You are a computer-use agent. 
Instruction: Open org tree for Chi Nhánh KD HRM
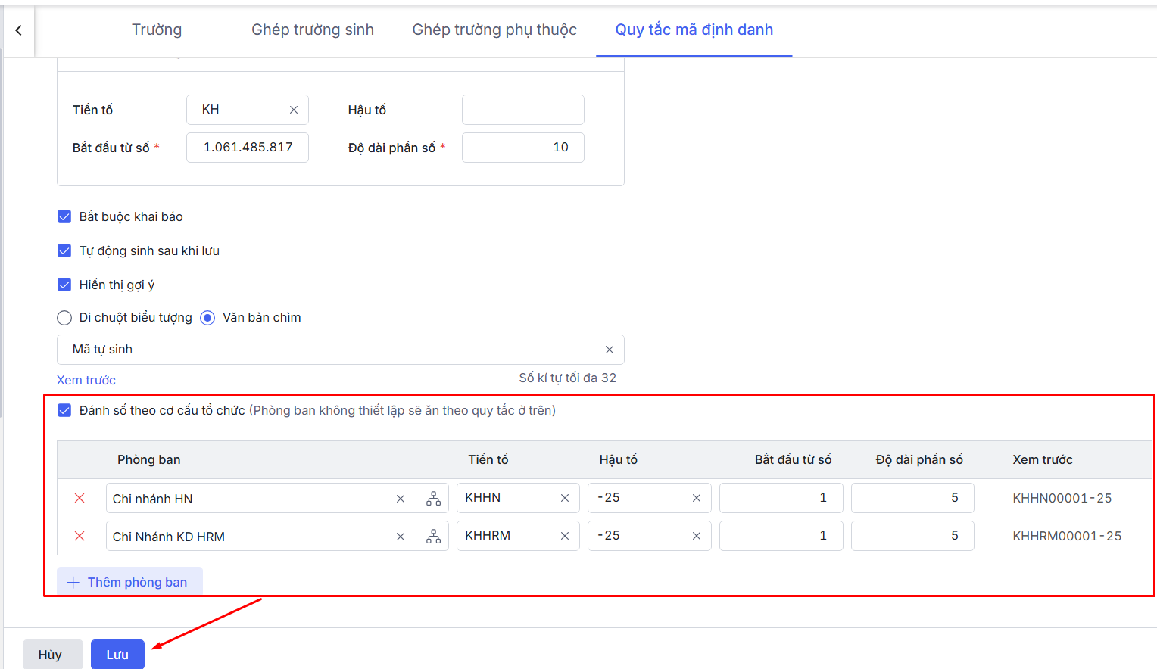(433, 537)
